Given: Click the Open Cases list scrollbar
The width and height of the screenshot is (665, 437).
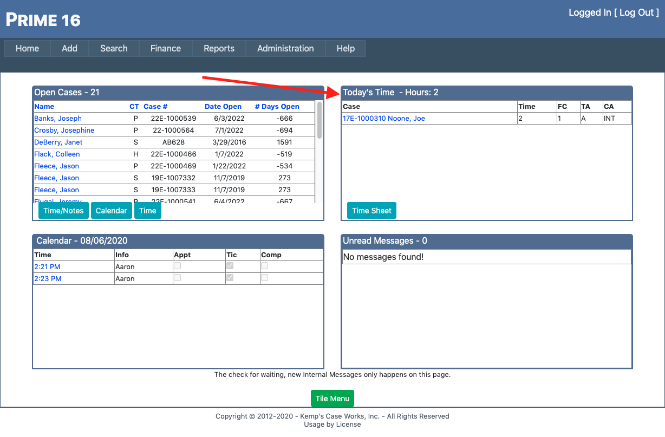Looking at the screenshot, I should tap(320, 121).
